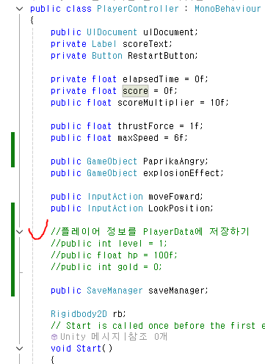
Task: Place cursor on the '//플레이어 정보를 PlayerData에 저장하기' comment
Action: (150, 231)
